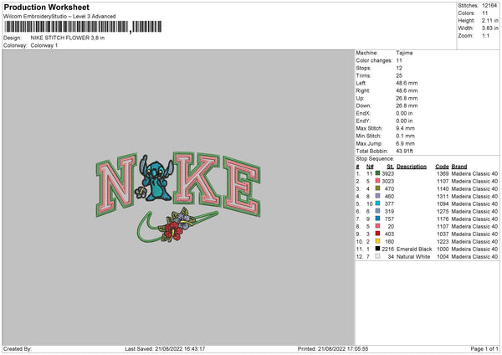Click the olive swatch for stop 3
The height and width of the screenshot is (355, 502).
[378, 188]
